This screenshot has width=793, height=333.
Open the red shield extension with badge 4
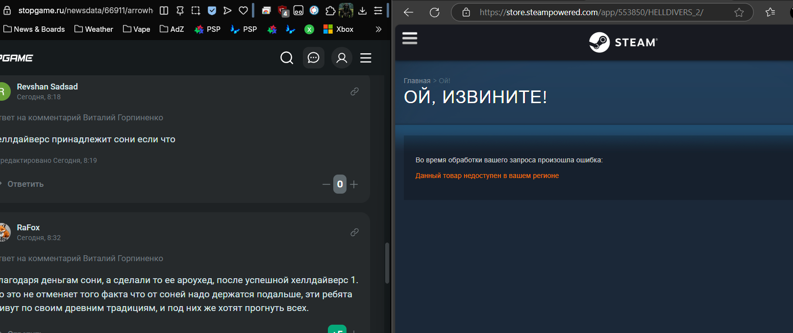point(283,11)
